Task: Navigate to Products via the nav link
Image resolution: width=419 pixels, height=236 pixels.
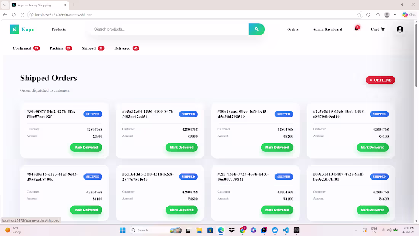Action: tap(58, 29)
